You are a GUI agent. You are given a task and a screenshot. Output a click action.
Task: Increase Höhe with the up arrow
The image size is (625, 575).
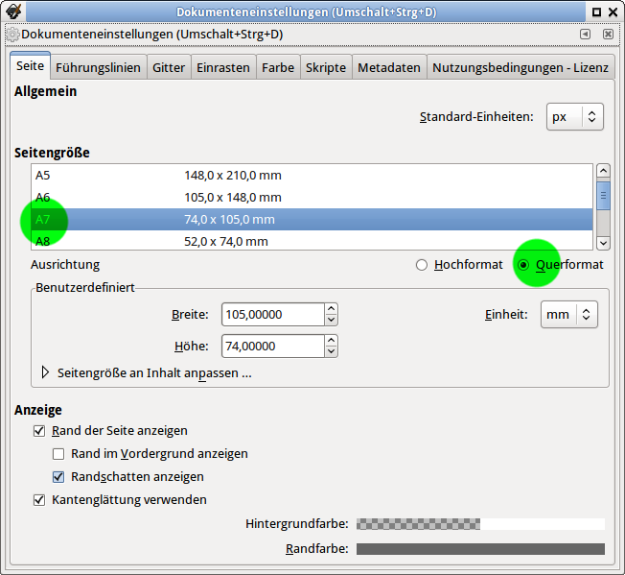[332, 341]
